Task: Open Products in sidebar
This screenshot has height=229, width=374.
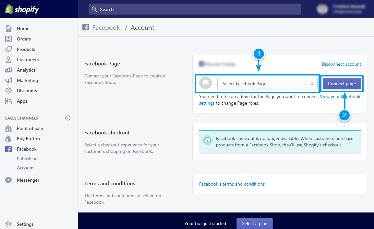Action: click(x=26, y=49)
